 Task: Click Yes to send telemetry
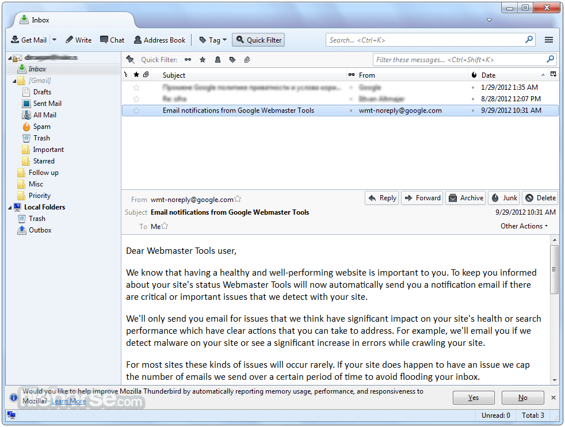click(474, 398)
